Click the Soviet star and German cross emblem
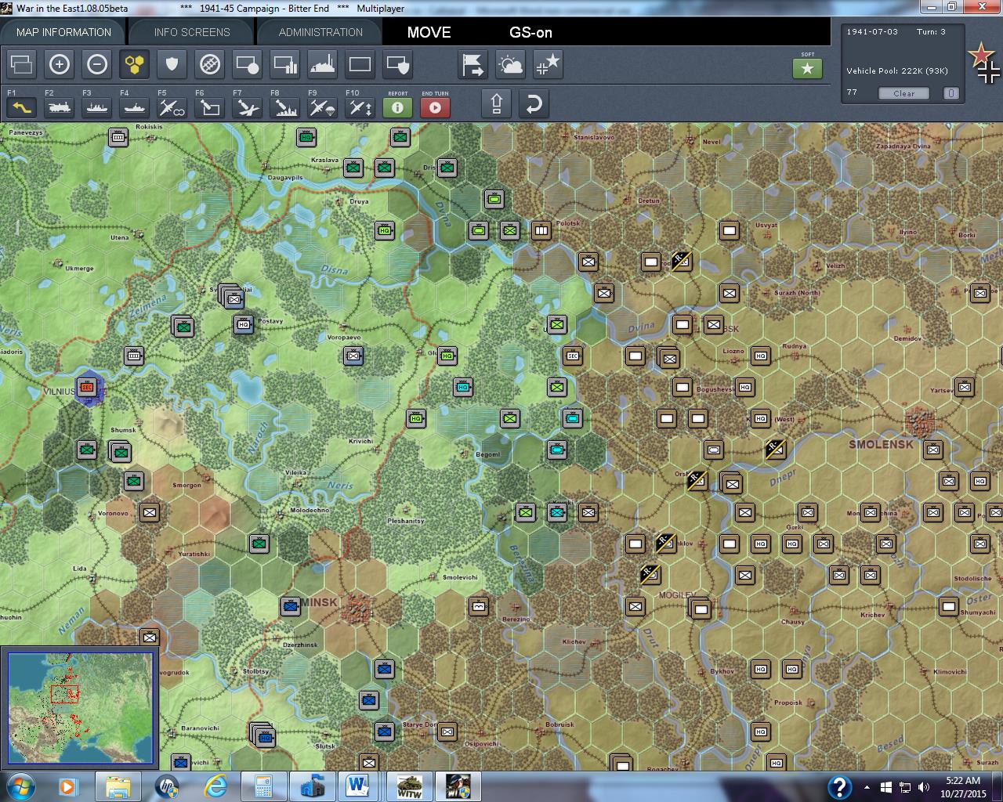The image size is (1003, 802). (984, 63)
